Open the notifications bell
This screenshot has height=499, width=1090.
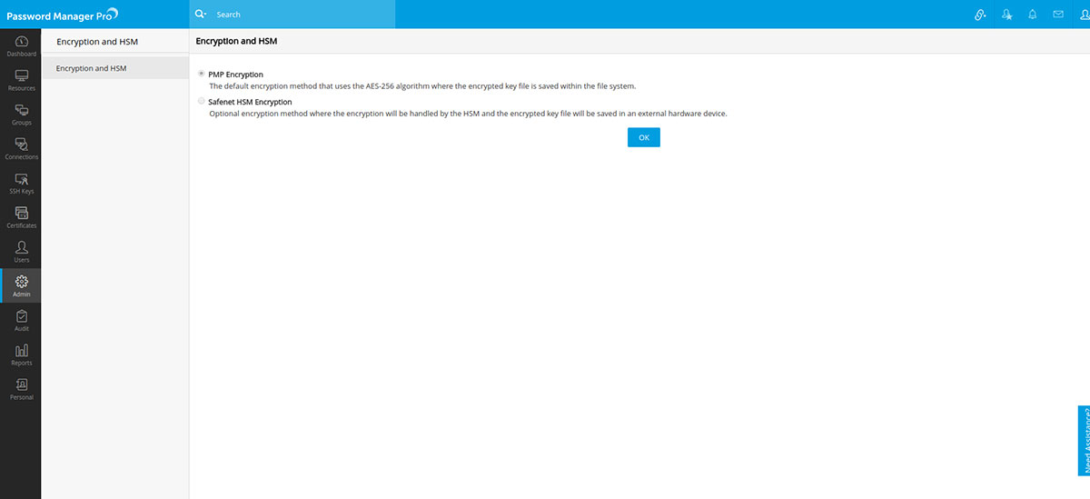(1033, 15)
